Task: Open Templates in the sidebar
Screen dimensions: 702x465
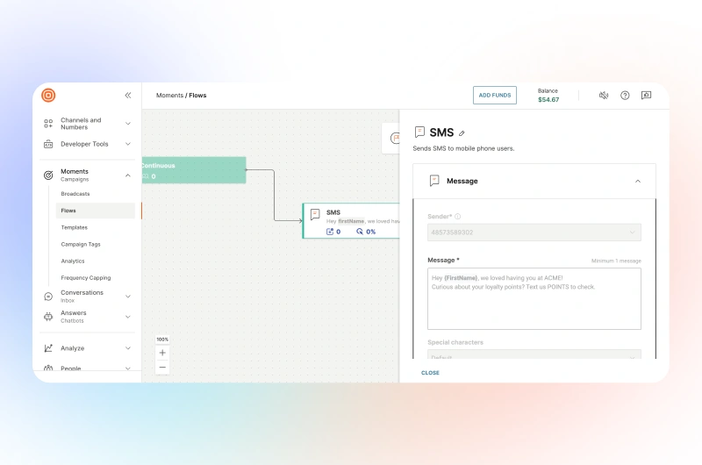Action: tap(75, 227)
